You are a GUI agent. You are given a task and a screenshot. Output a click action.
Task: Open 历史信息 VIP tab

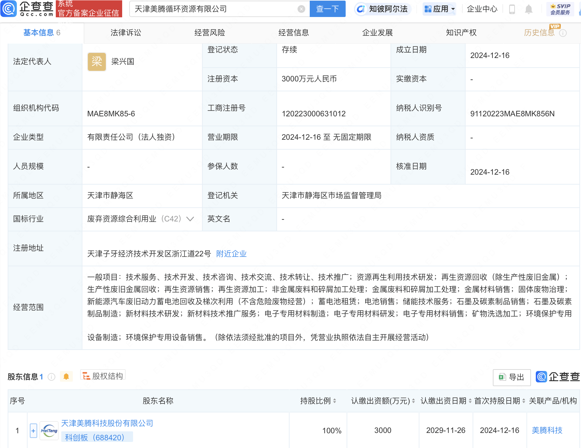(x=539, y=33)
